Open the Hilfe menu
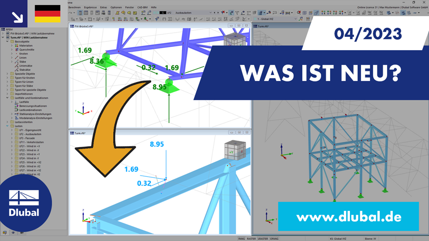 154,8
